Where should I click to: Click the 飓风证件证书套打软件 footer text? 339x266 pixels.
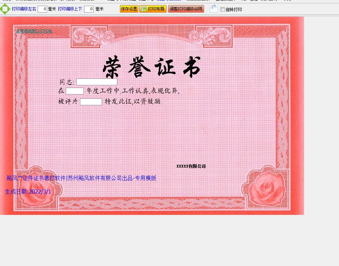81,178
